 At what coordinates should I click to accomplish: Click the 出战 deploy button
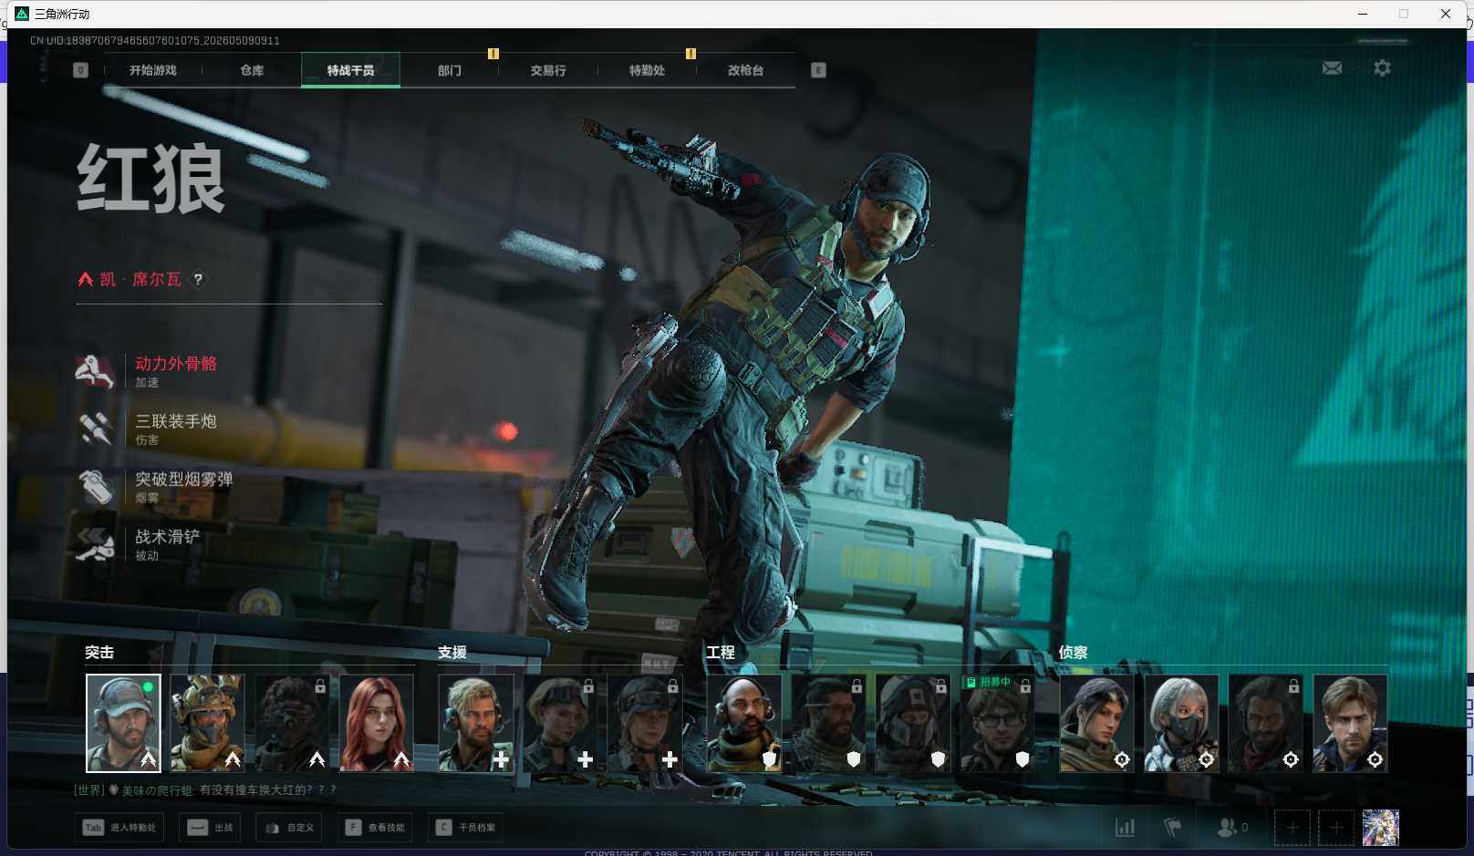[210, 828]
